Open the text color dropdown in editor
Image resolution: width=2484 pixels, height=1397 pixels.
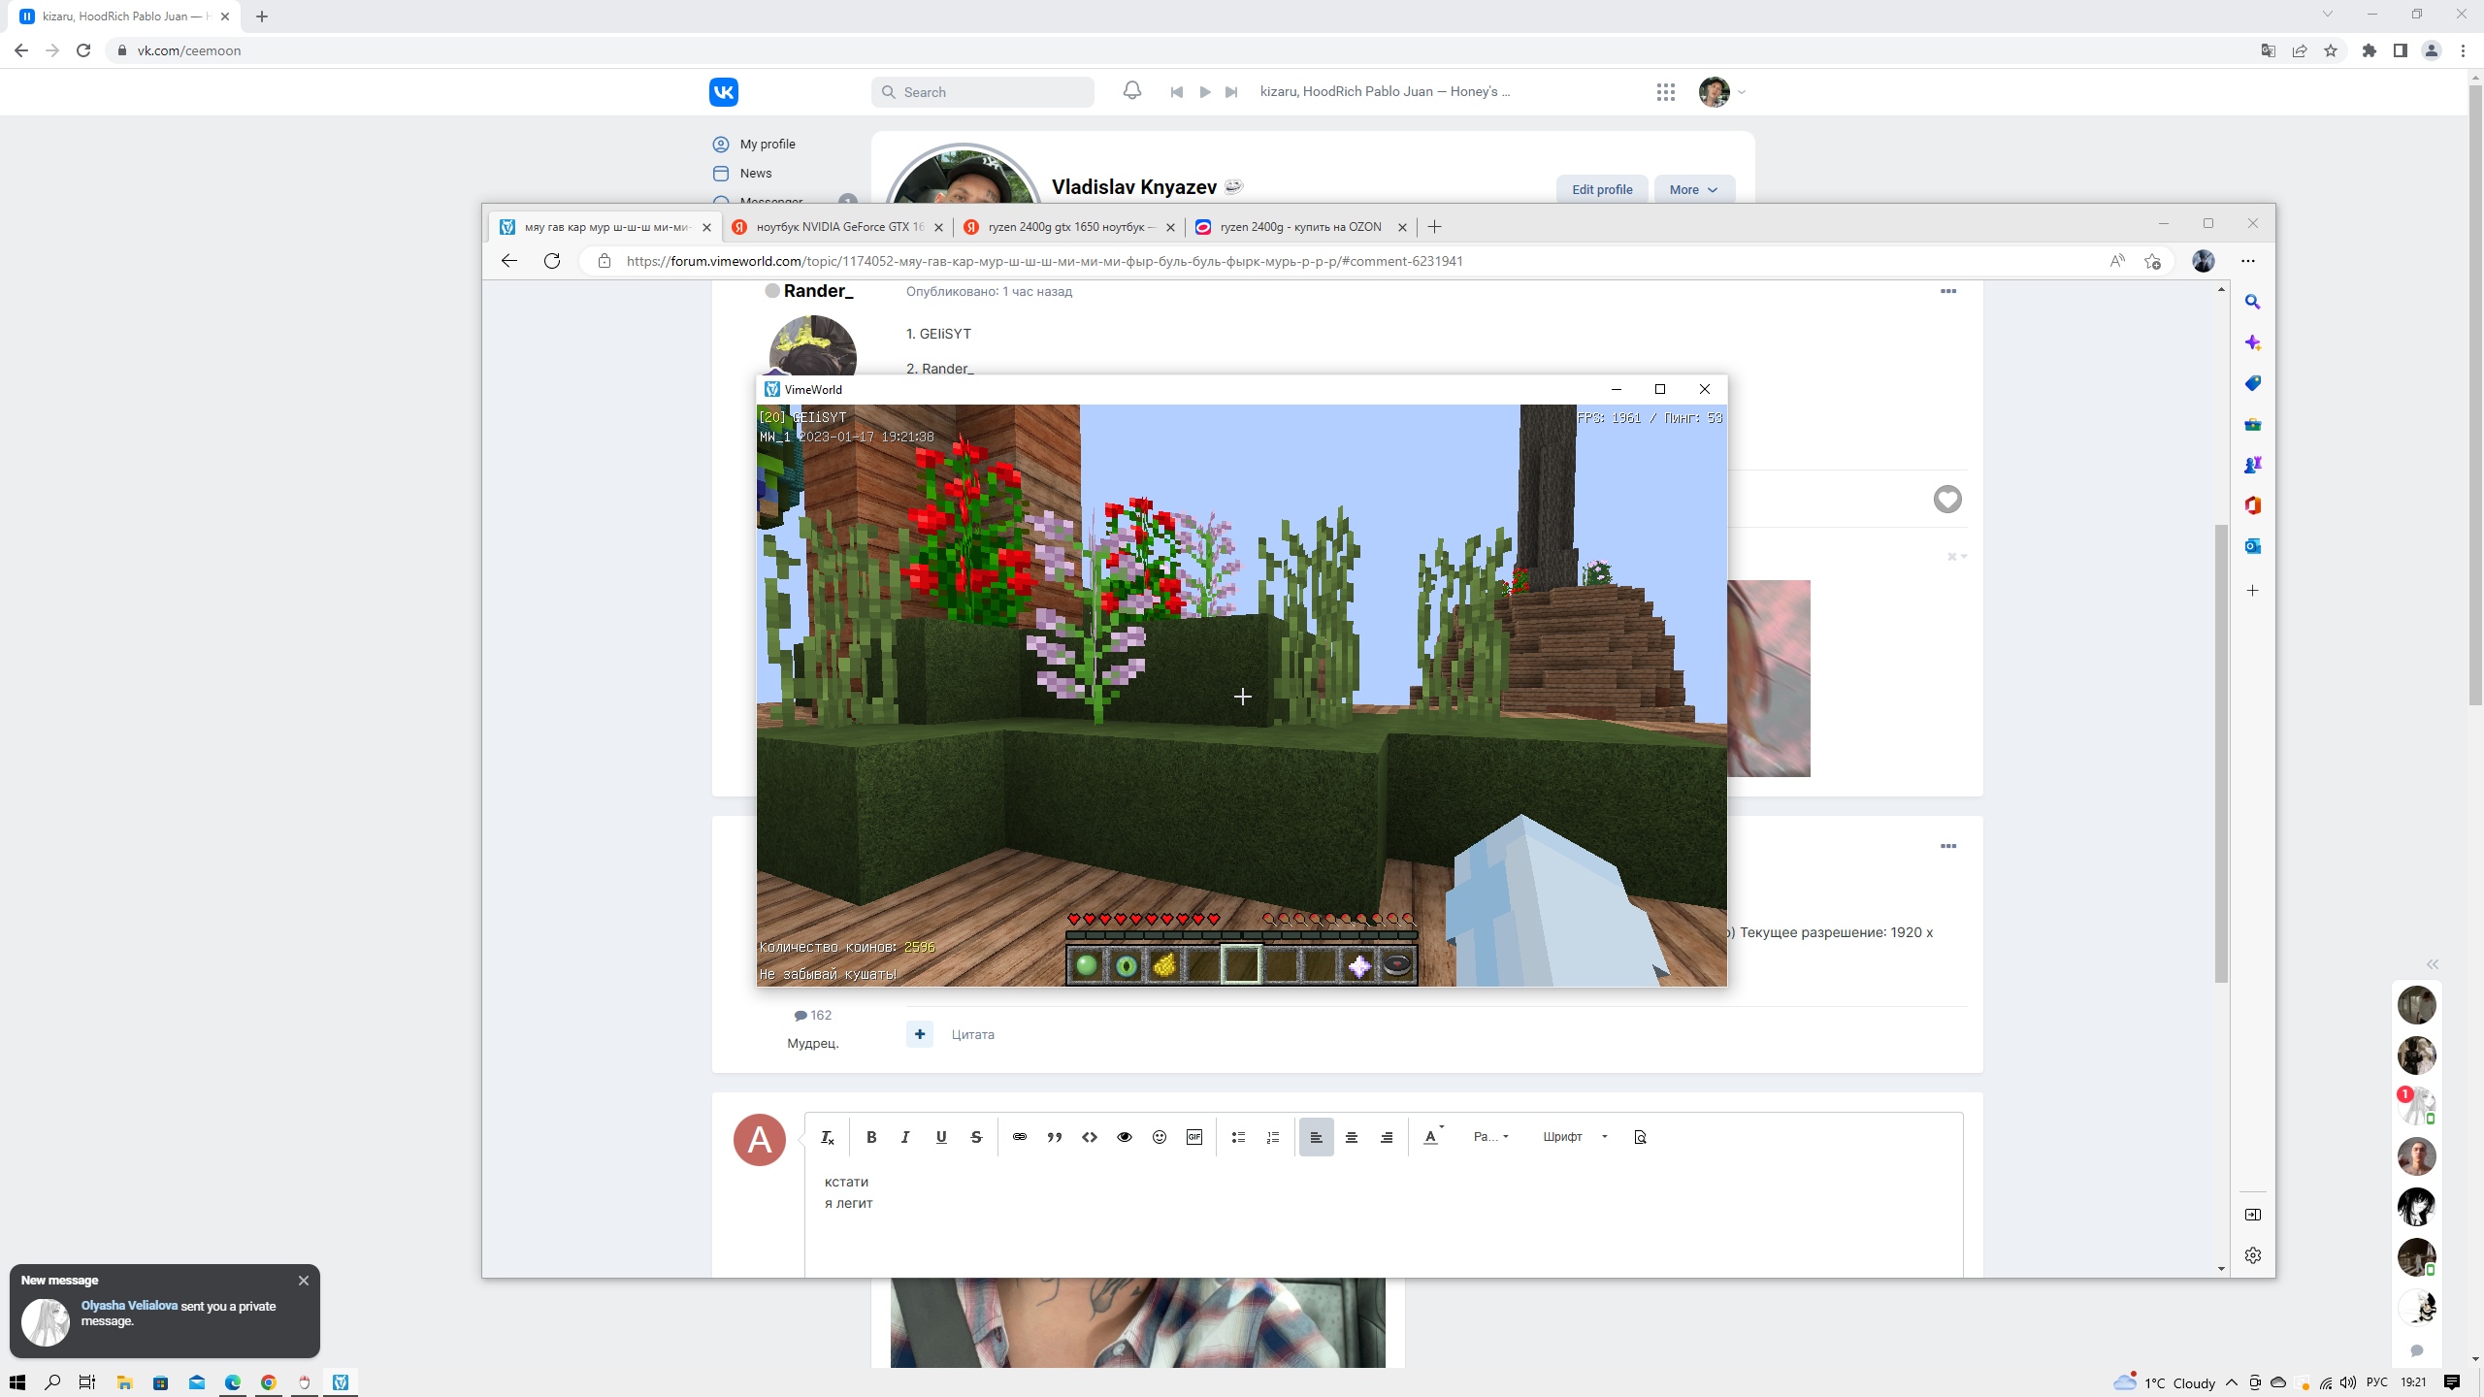(x=1433, y=1137)
